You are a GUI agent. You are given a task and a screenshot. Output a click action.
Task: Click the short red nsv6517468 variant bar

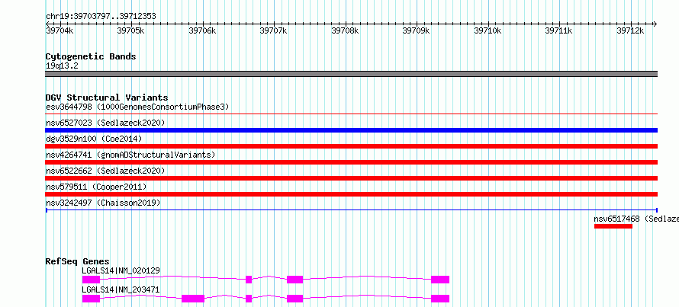(x=613, y=226)
